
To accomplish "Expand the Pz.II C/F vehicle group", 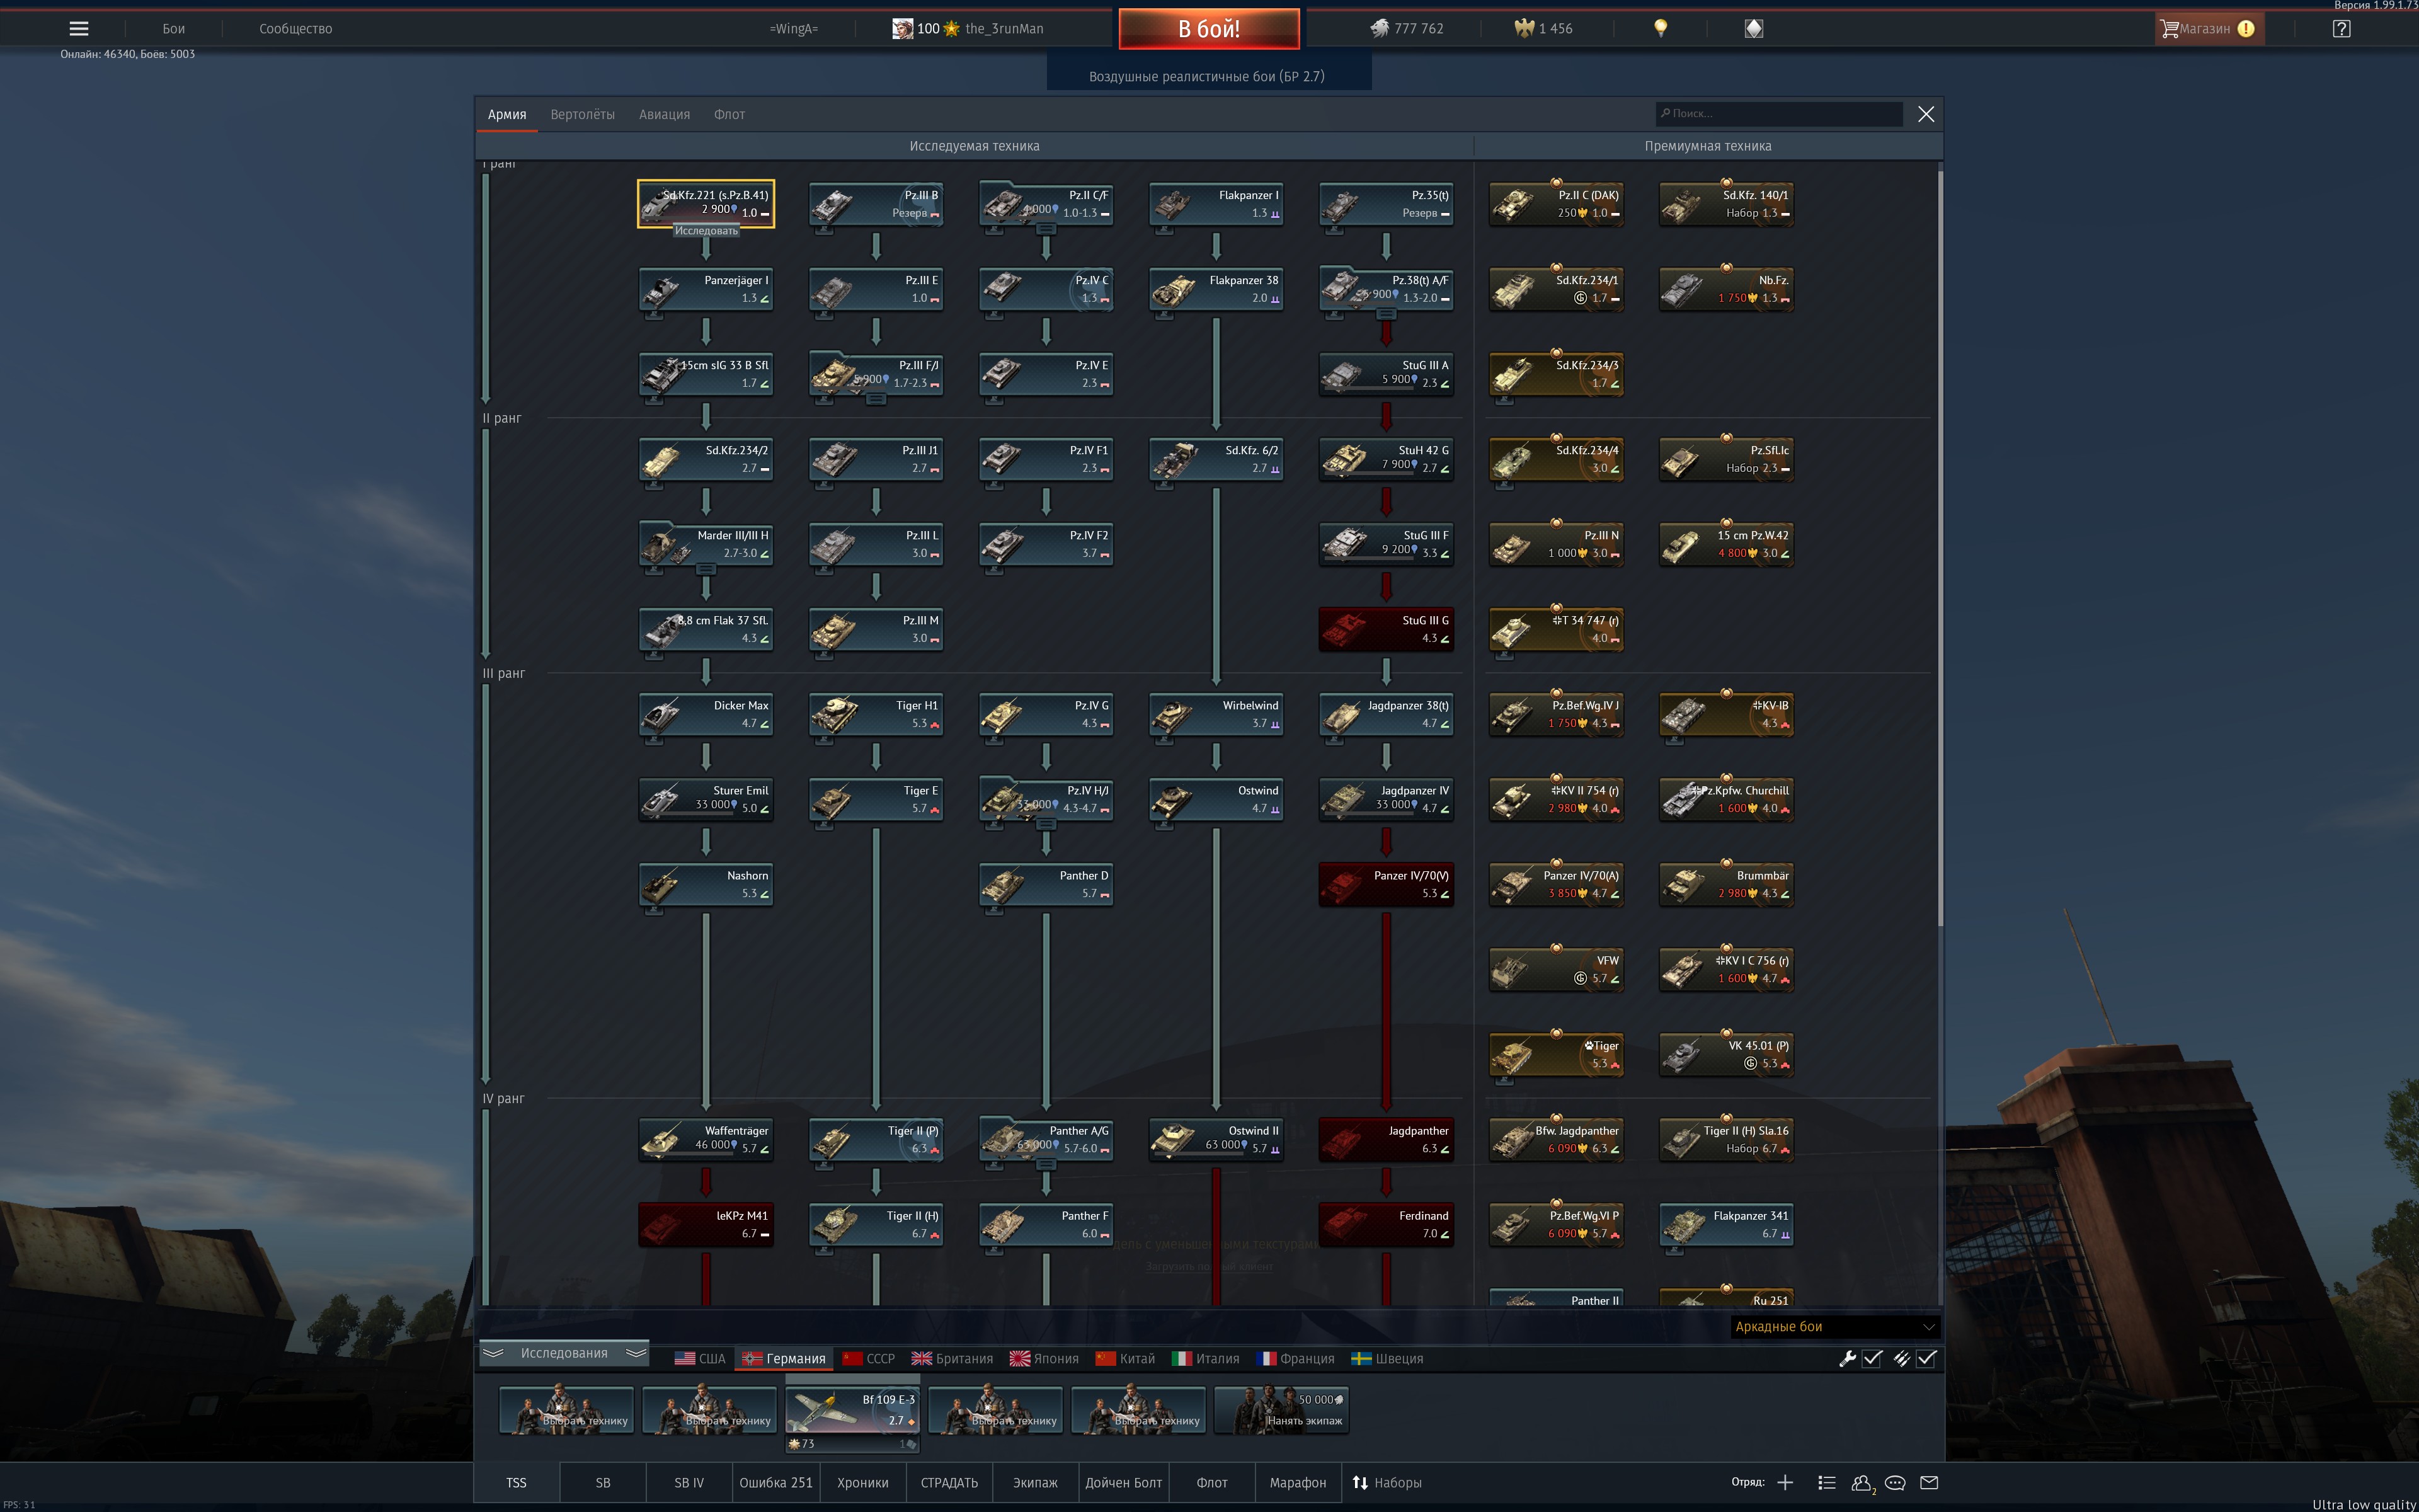I will (1046, 230).
